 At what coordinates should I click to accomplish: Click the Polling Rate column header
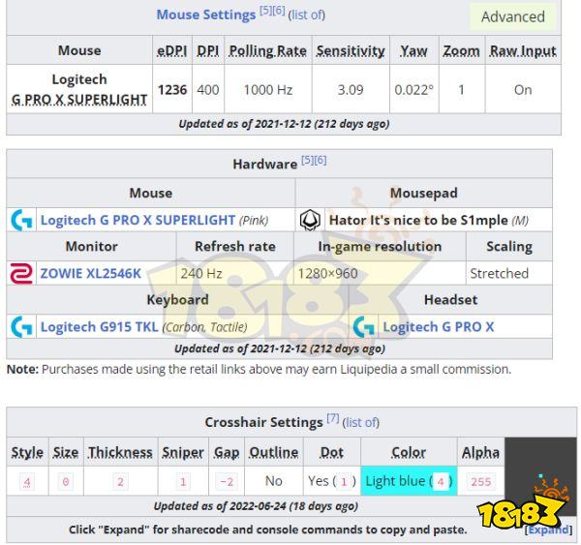267,51
